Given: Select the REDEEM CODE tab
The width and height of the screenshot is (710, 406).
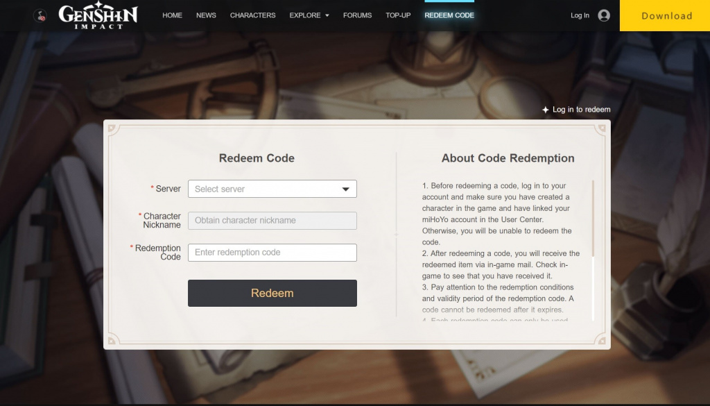Looking at the screenshot, I should tap(449, 15).
